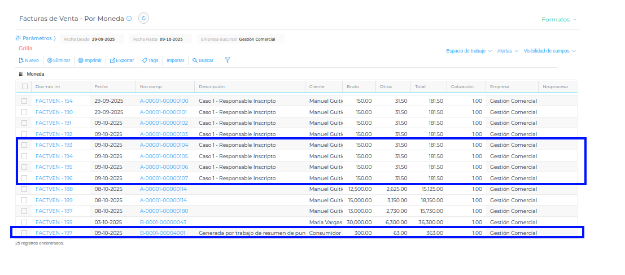Toggle the select-all checkbox in header
The width and height of the screenshot is (625, 275).
tap(24, 86)
